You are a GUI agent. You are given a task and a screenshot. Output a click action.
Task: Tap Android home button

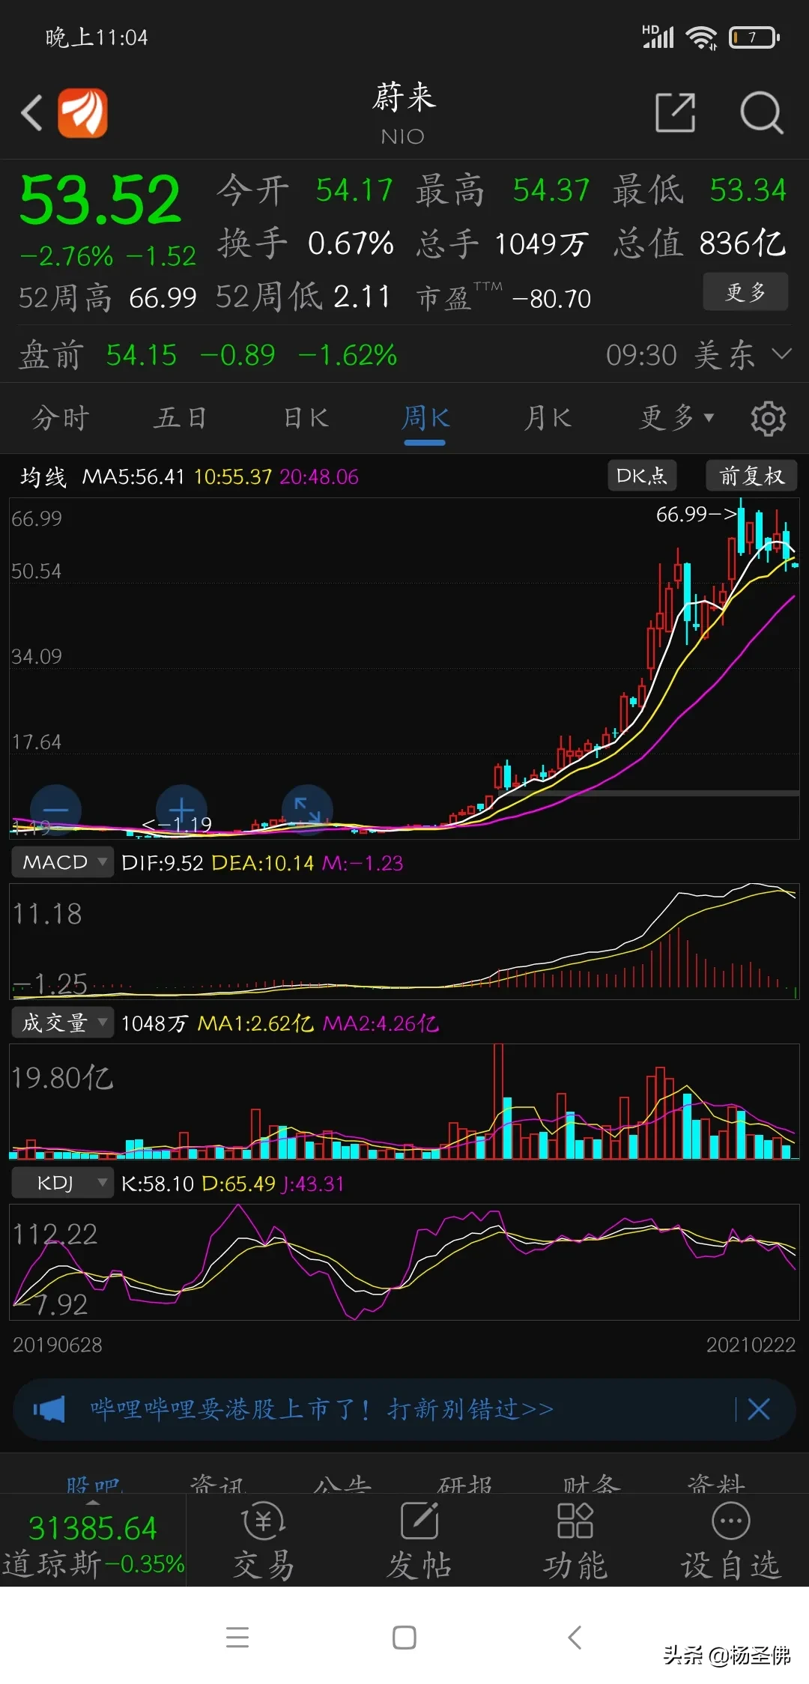(404, 1638)
